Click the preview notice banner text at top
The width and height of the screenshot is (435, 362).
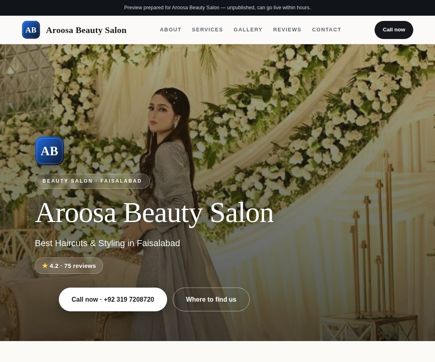point(217,8)
